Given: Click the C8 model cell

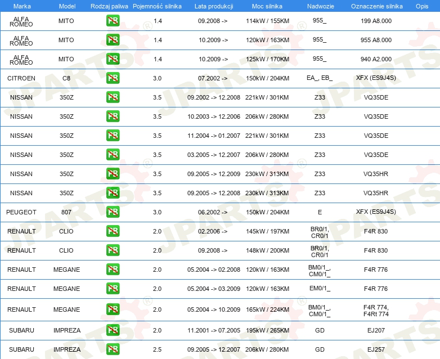Looking at the screenshot, I should tap(66, 78).
